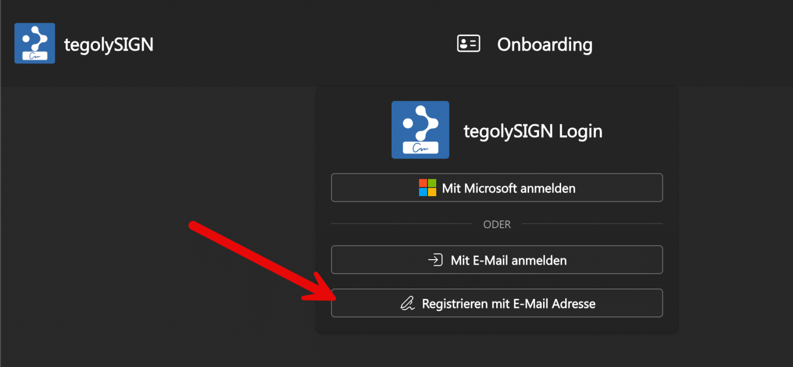The image size is (793, 367).
Task: Click the tegolySIGN logo above the login heading
Action: [x=420, y=130]
